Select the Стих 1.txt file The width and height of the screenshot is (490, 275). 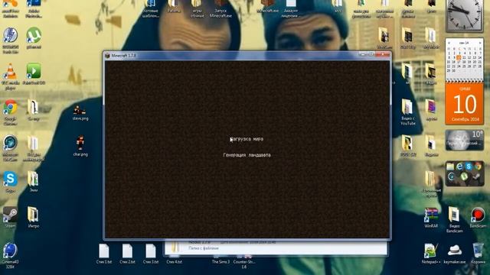click(x=104, y=254)
